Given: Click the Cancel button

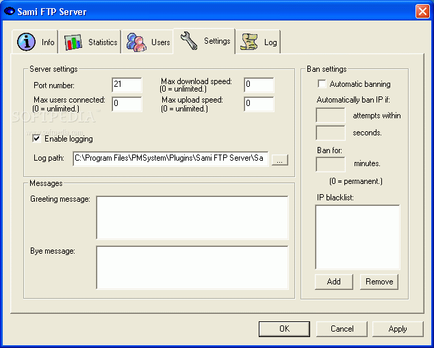Looking at the screenshot, I should pyautogui.click(x=342, y=329).
